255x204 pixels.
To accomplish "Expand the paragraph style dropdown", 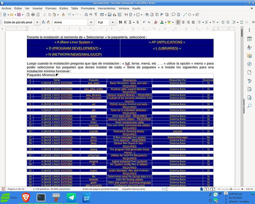I will (37, 22).
